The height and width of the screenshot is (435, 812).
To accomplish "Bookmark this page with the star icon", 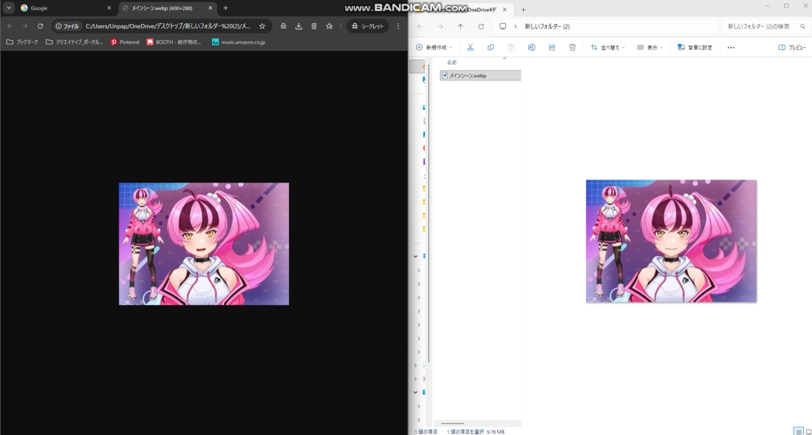I will tap(262, 26).
